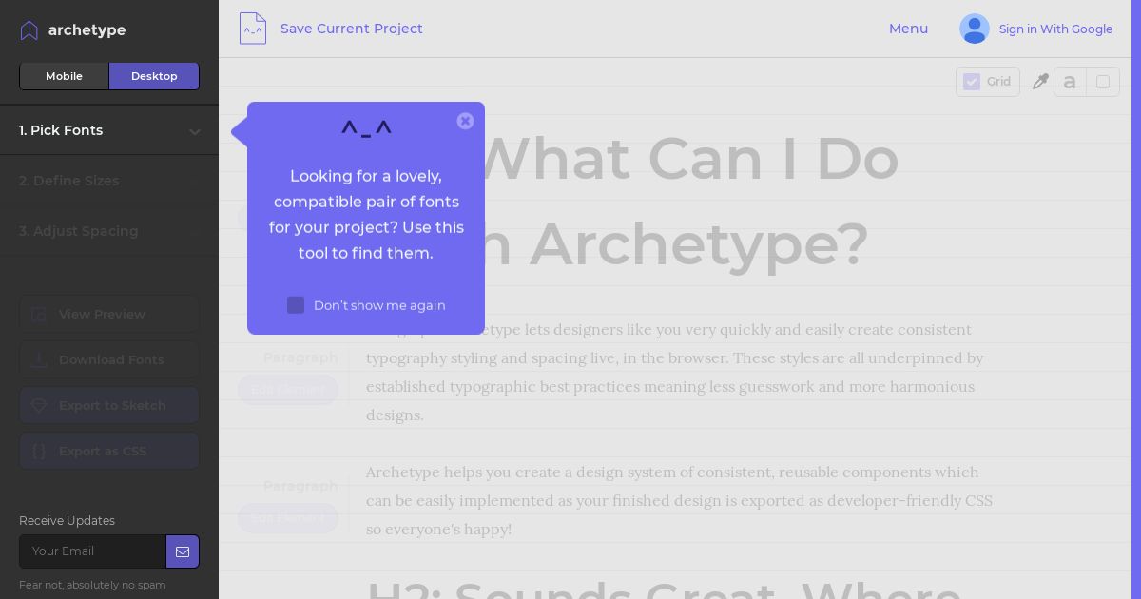This screenshot has height=599, width=1141.
Task: Submit email with the envelope button
Action: tap(183, 551)
